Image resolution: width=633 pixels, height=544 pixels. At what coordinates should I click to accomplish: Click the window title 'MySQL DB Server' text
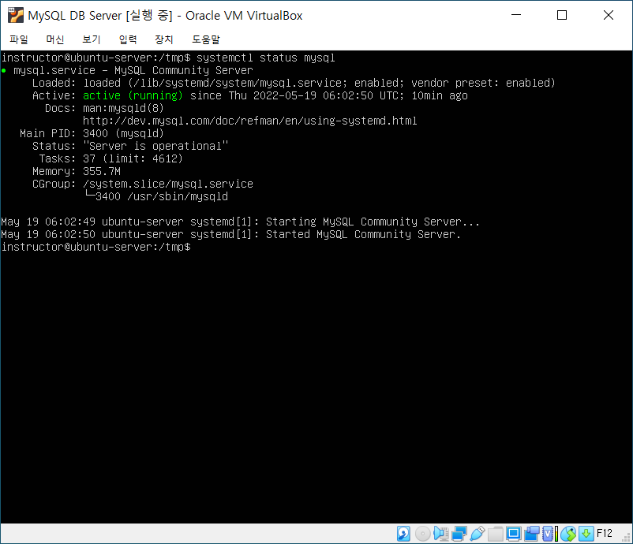pos(75,15)
